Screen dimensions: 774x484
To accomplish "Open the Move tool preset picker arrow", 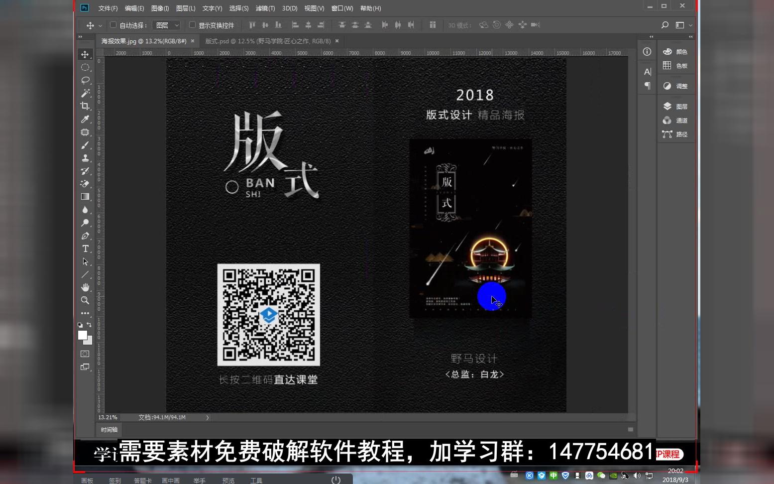I will (x=101, y=25).
